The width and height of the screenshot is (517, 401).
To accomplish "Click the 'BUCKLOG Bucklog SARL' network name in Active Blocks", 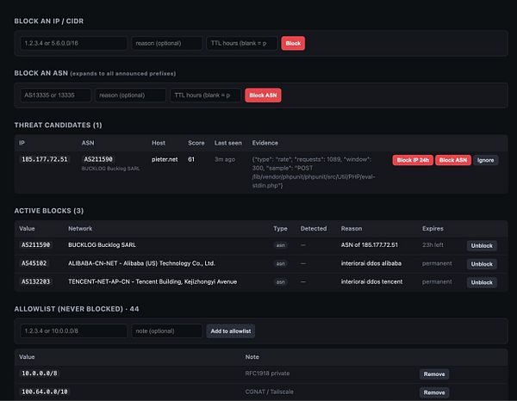I will pos(102,245).
